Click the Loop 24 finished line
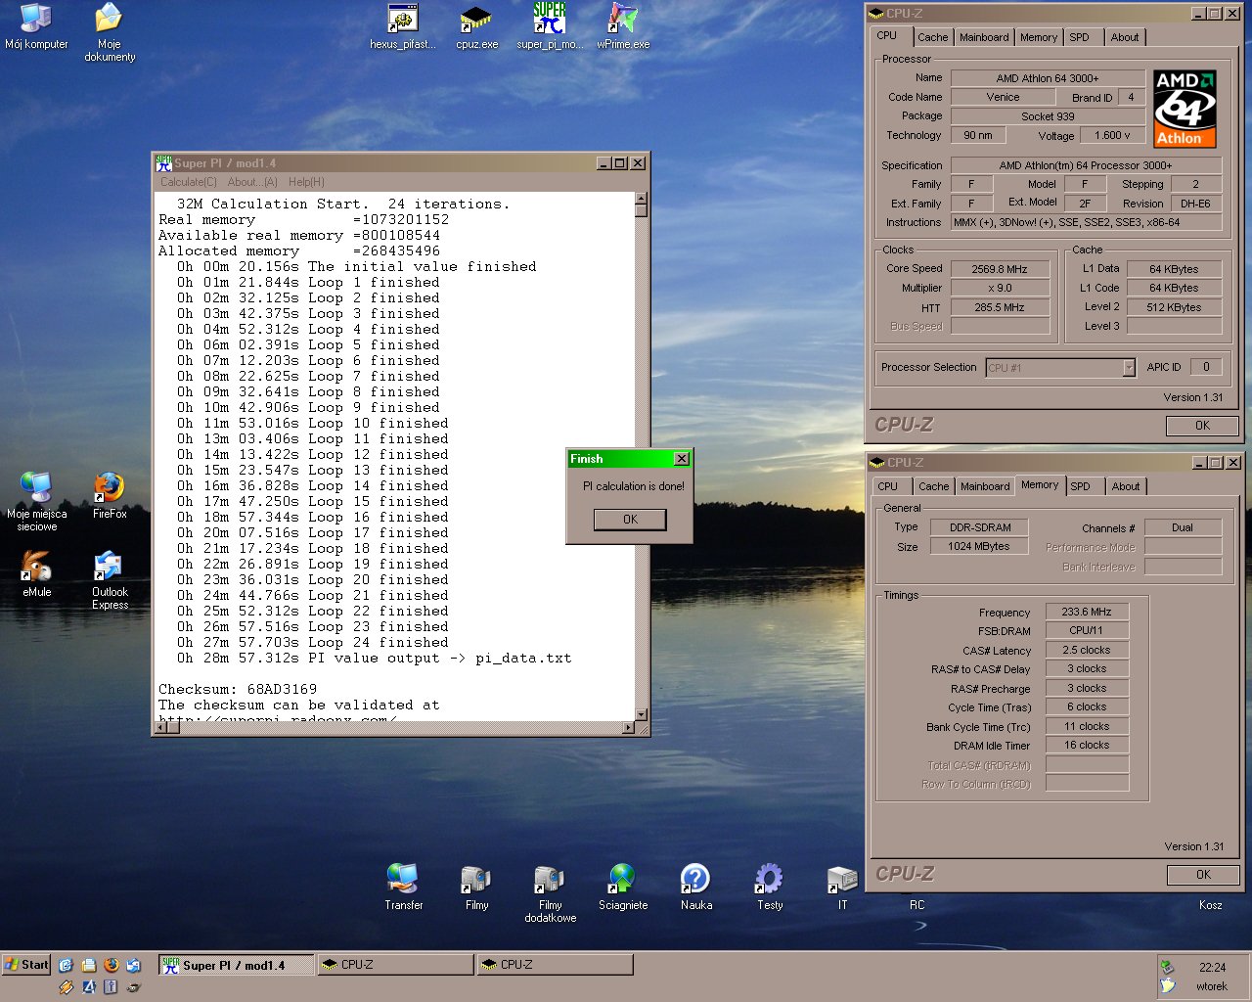 click(313, 642)
